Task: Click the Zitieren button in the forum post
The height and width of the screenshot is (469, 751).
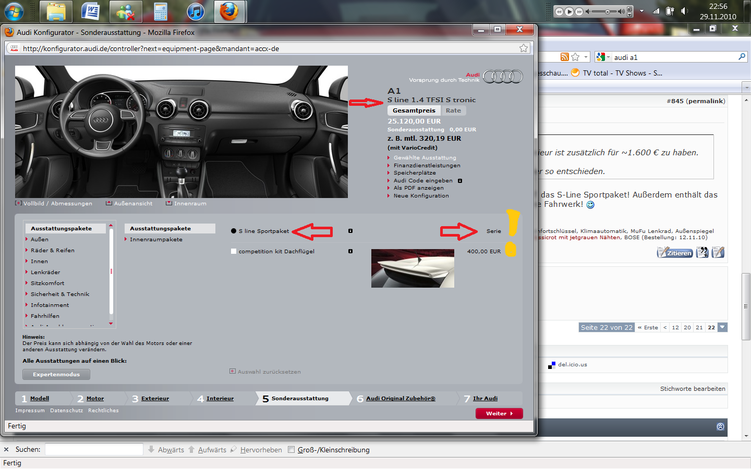Action: (x=675, y=253)
